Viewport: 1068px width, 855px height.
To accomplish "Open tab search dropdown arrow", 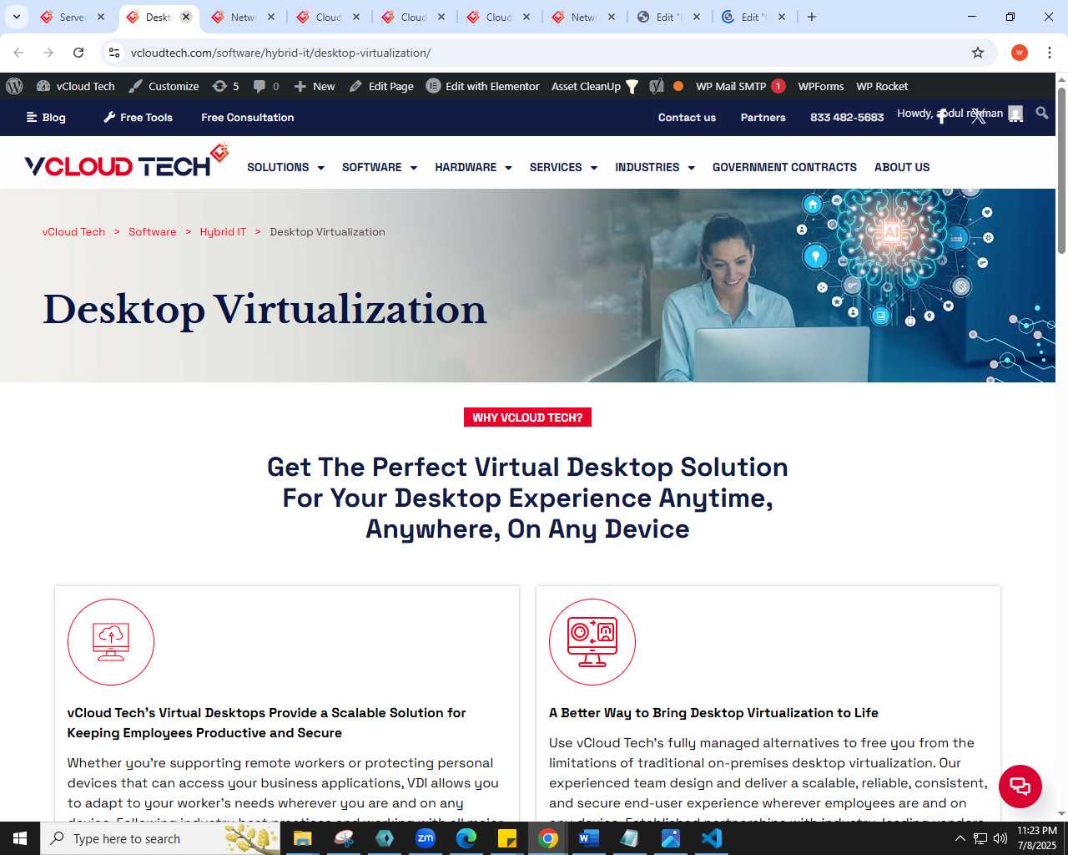I will click(x=17, y=17).
